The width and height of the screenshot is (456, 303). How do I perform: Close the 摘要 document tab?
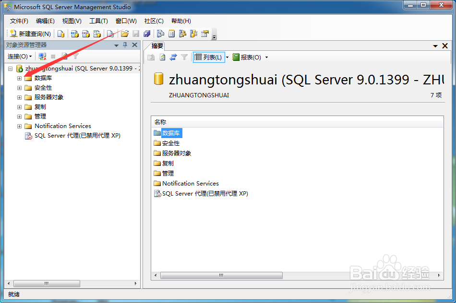click(x=444, y=46)
